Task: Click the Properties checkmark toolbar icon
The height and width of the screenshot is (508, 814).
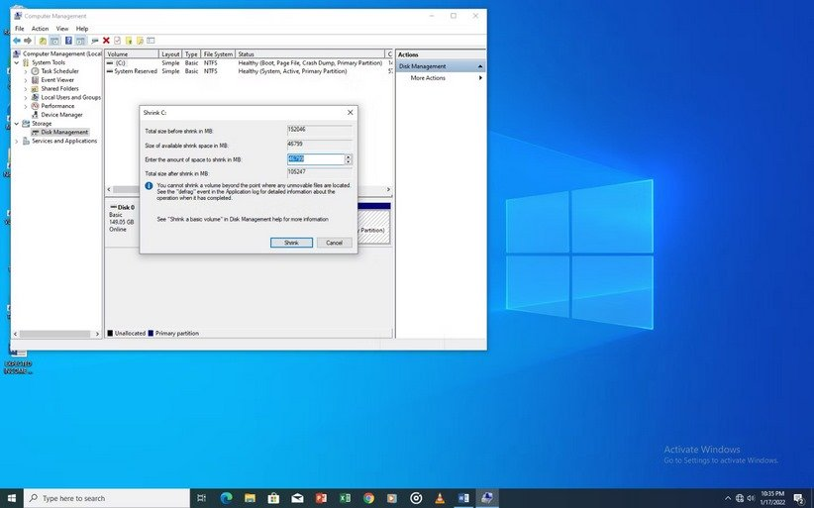Action: [x=117, y=41]
